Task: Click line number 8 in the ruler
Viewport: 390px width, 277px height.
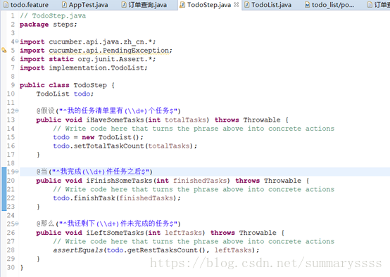Action: [x=13, y=77]
